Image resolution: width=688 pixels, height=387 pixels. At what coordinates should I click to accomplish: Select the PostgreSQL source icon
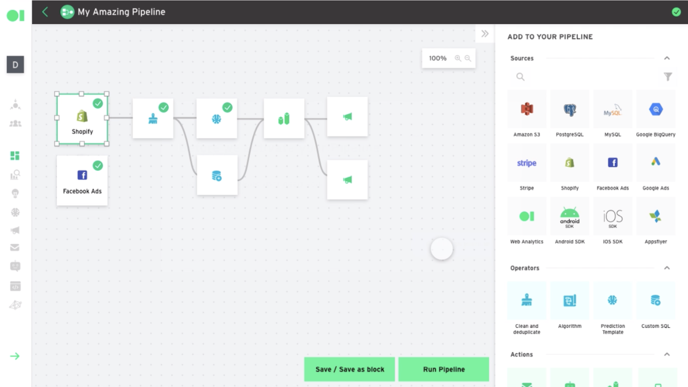(570, 109)
